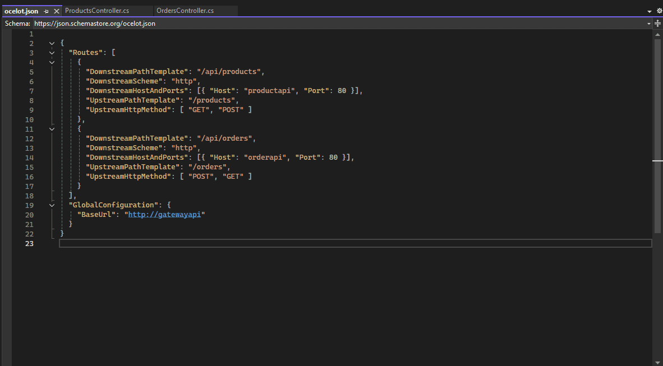Click the "Routes" key
Viewport: 663px width, 366px height.
coord(86,53)
